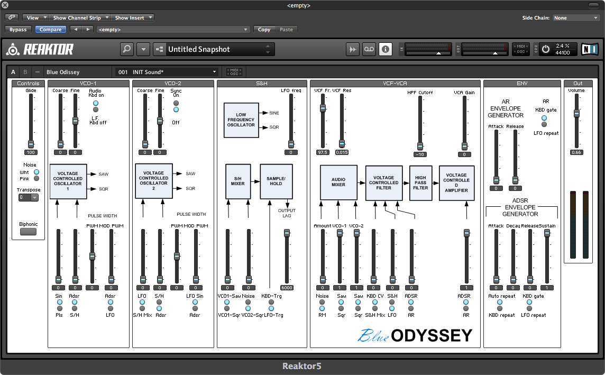Click the Output Lag value field 6000
This screenshot has width=605, height=375.
coord(287,288)
